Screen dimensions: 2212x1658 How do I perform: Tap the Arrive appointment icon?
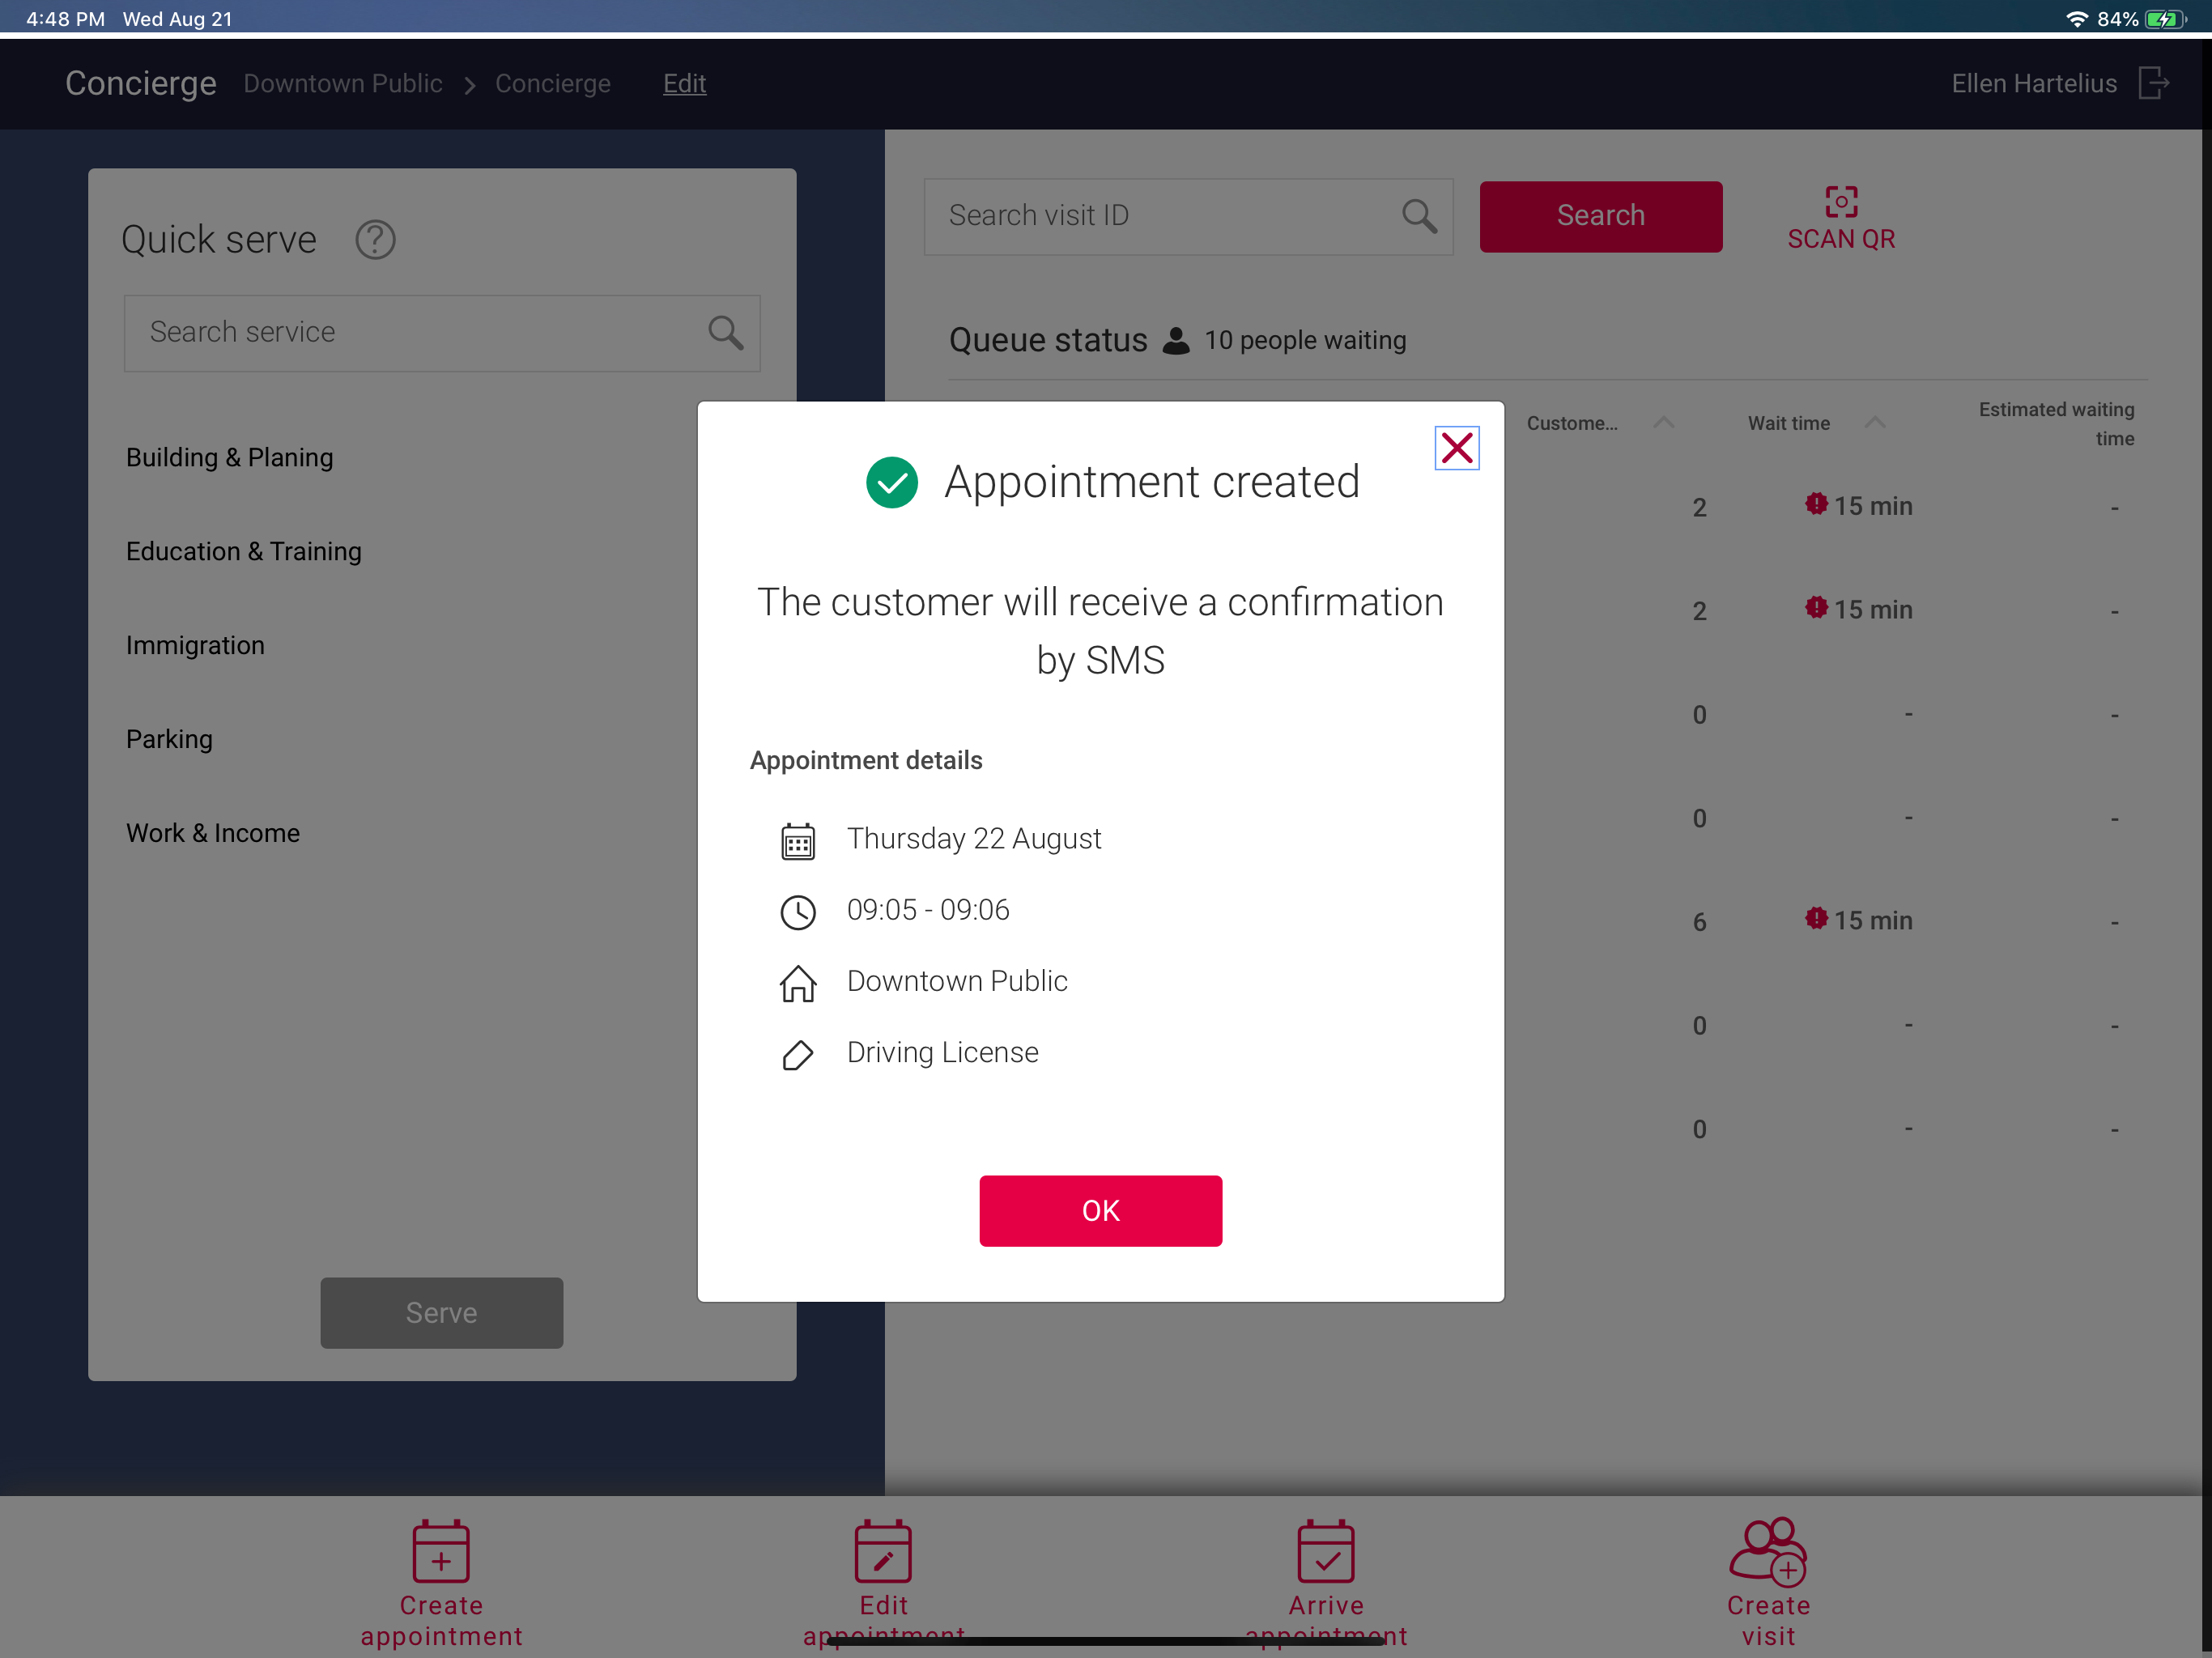1326,1551
